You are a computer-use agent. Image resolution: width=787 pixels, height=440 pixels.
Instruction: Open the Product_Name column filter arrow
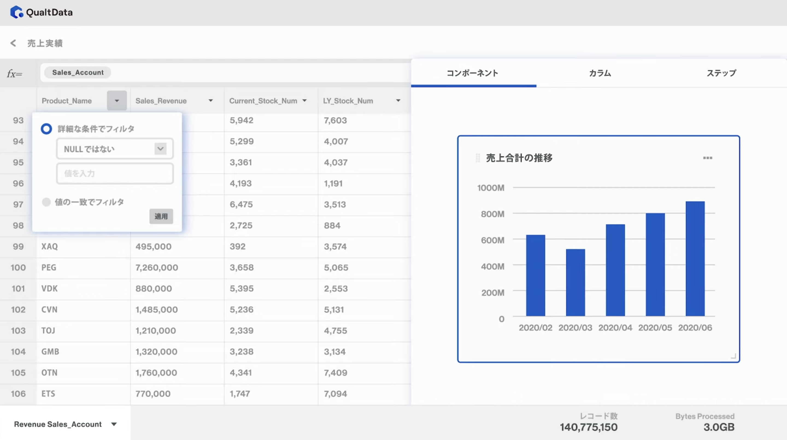(x=117, y=101)
